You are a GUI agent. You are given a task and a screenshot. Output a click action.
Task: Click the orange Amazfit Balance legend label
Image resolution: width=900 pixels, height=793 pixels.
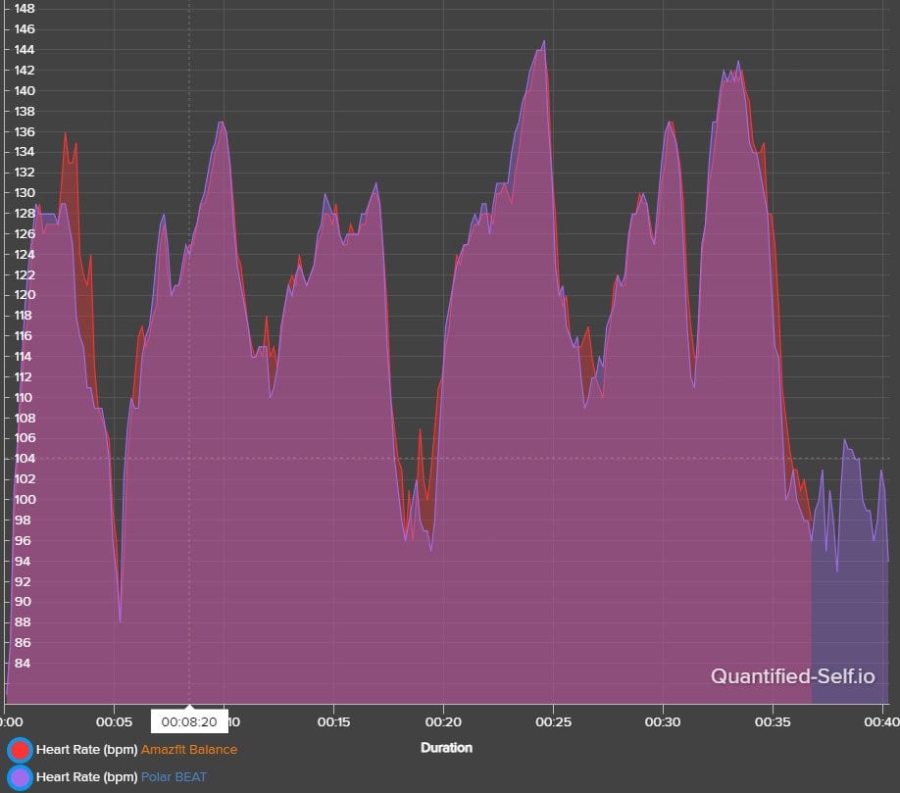[x=188, y=750]
